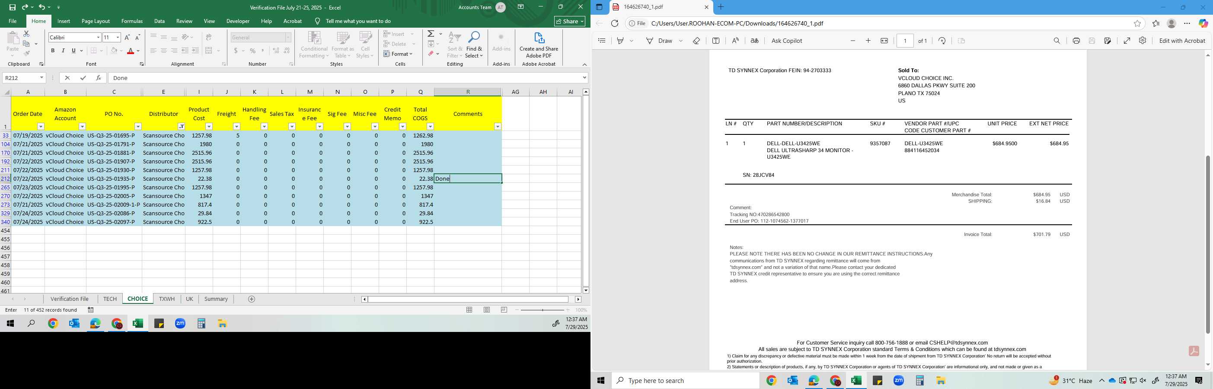Open the Total COGS column filter dropdown

(430, 127)
